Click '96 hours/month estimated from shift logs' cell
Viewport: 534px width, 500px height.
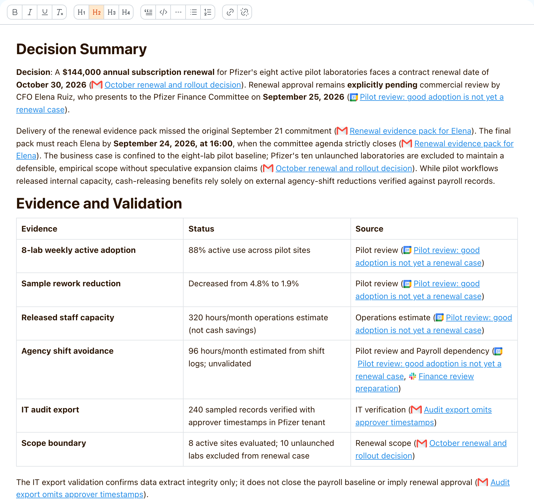(x=267, y=370)
